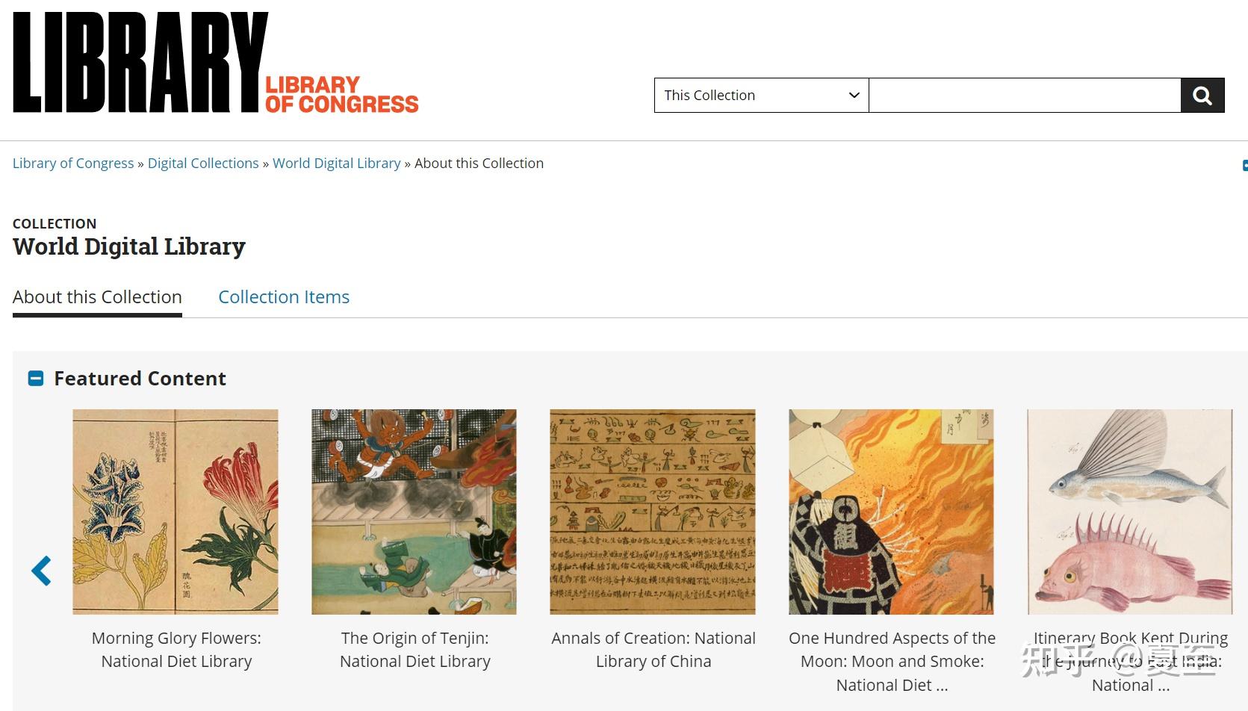Screen dimensions: 1248x711
Task: Open The Origin of Tenjin thumbnail
Action: [x=414, y=512]
